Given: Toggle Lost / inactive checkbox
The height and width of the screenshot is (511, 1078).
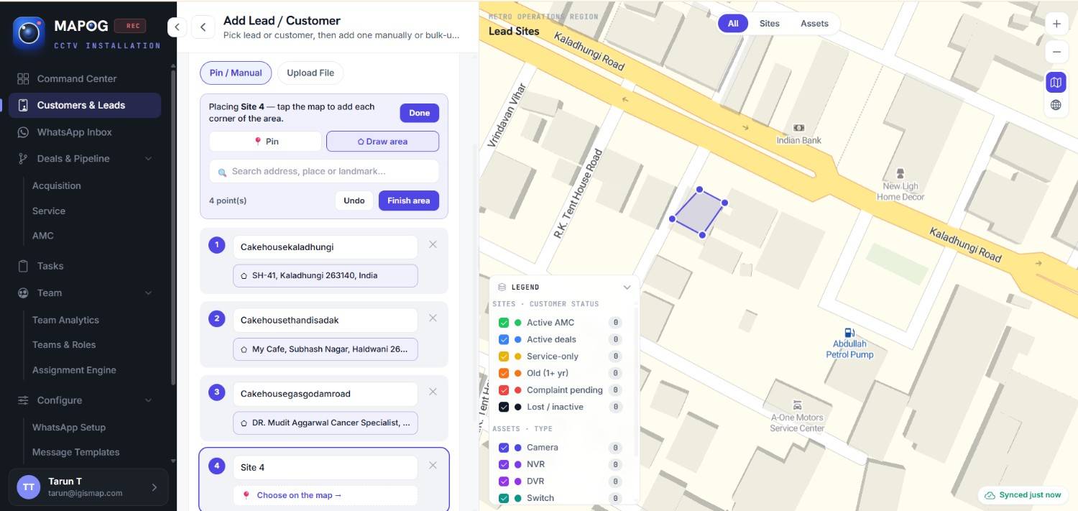Looking at the screenshot, I should click(504, 407).
